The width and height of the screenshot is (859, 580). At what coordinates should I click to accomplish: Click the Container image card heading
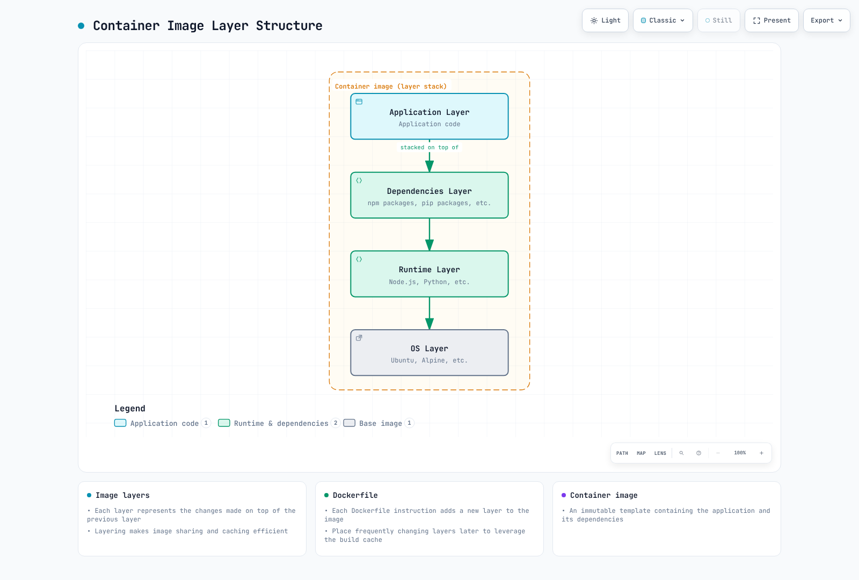point(604,495)
